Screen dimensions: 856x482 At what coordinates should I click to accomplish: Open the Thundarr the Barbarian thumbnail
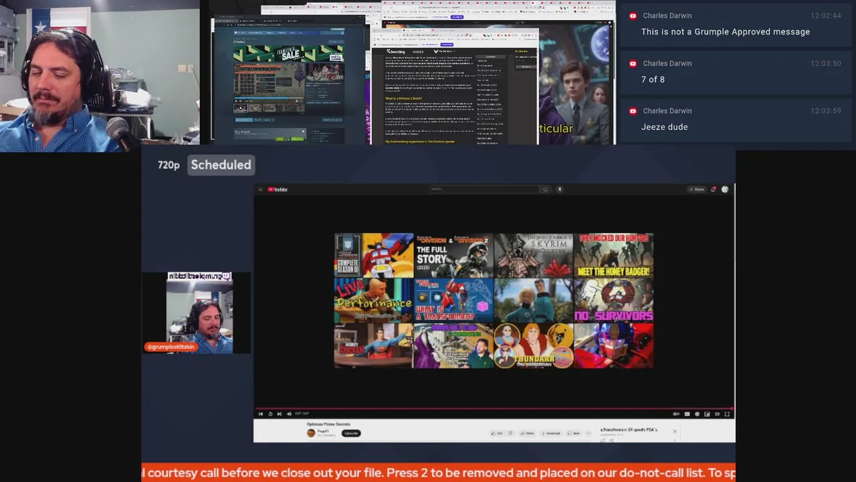[x=533, y=345]
